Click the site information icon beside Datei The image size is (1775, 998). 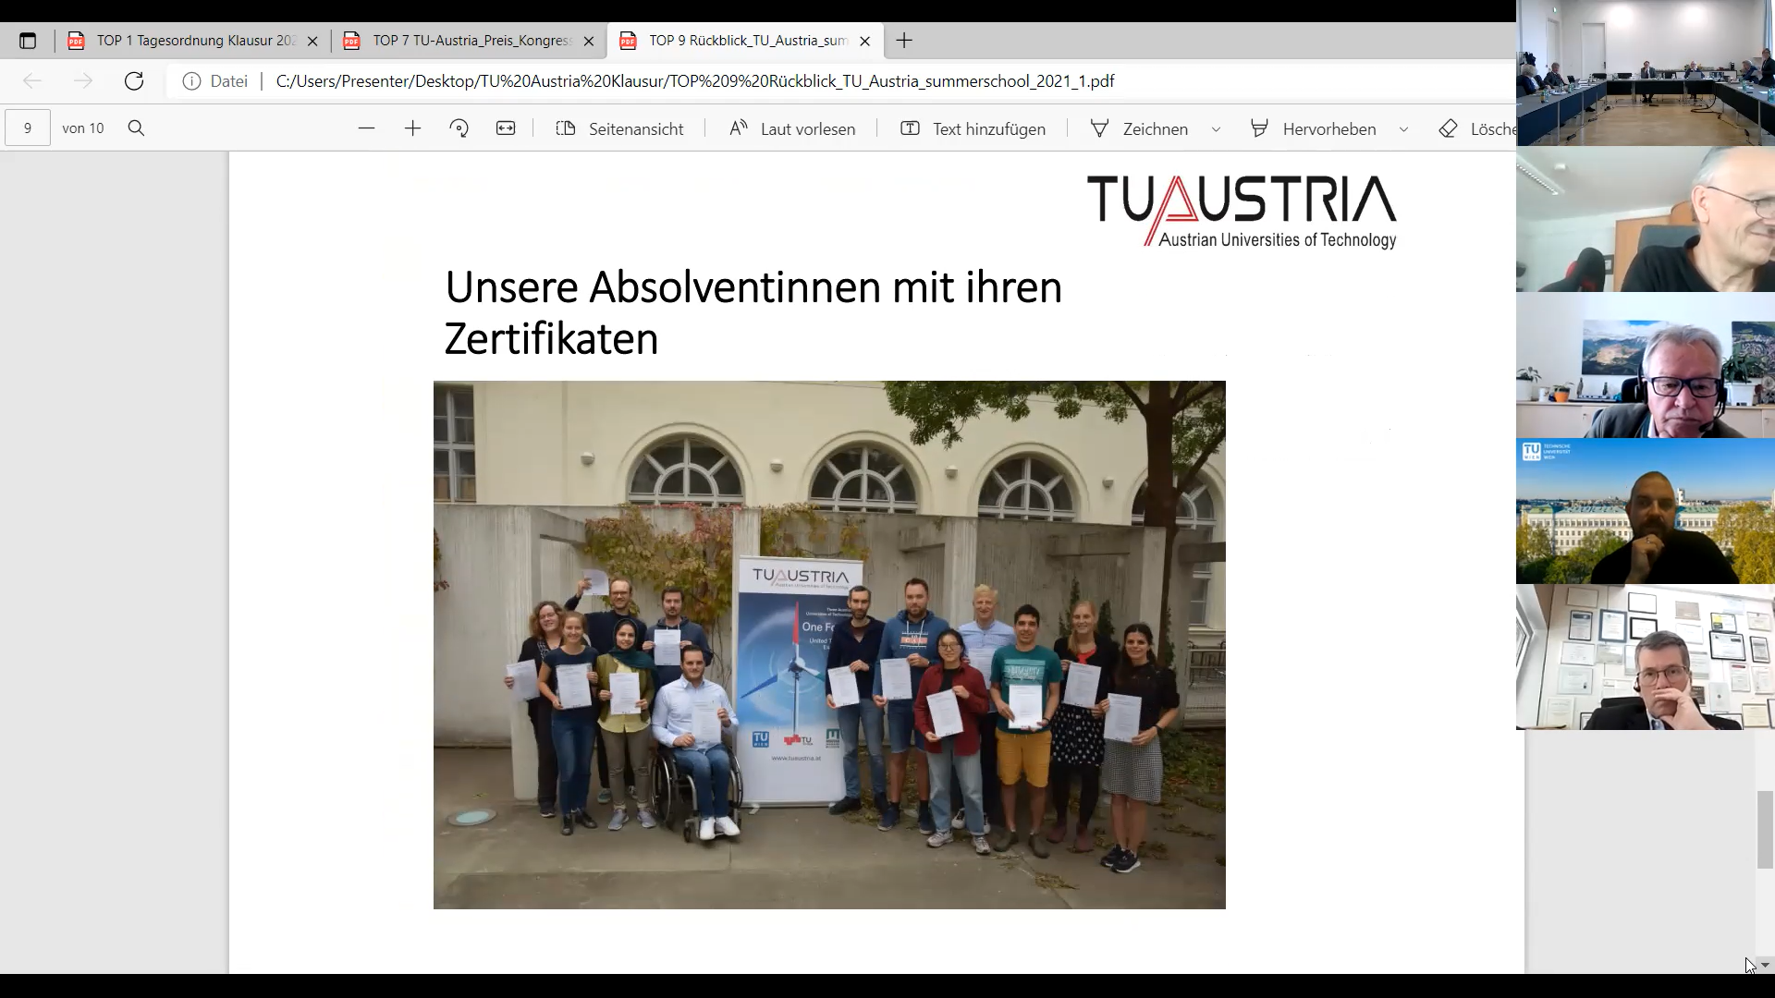click(191, 81)
